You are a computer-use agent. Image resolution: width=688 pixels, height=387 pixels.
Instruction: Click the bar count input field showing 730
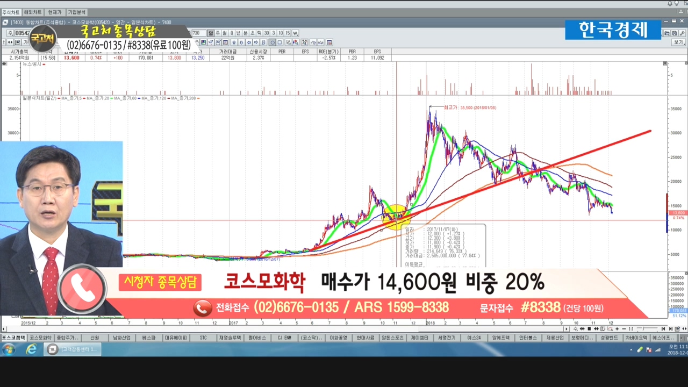[198, 33]
